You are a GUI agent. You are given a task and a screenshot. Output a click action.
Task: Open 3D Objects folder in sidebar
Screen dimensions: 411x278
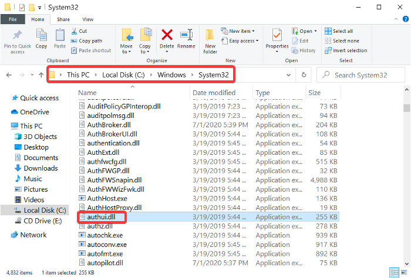(36, 137)
